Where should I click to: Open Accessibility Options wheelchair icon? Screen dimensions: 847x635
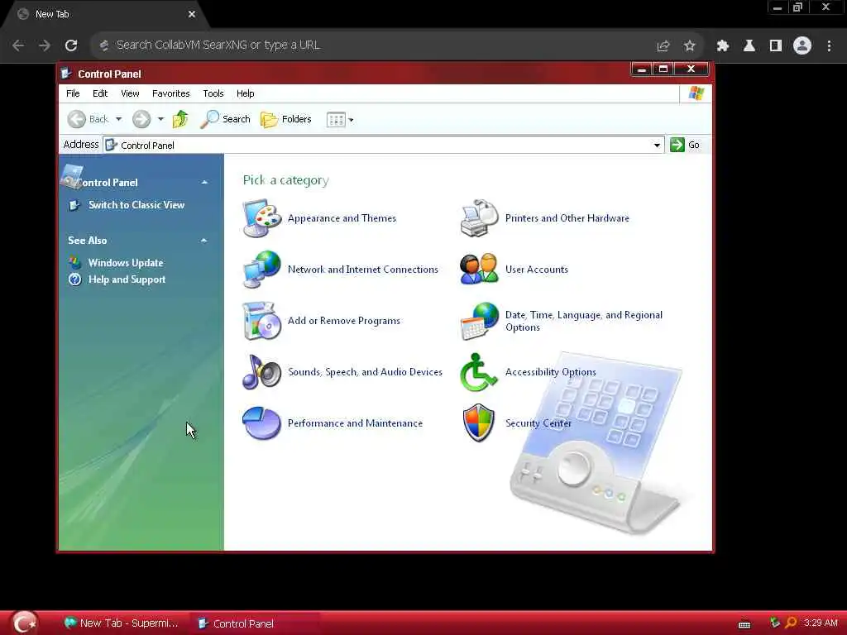tap(479, 372)
